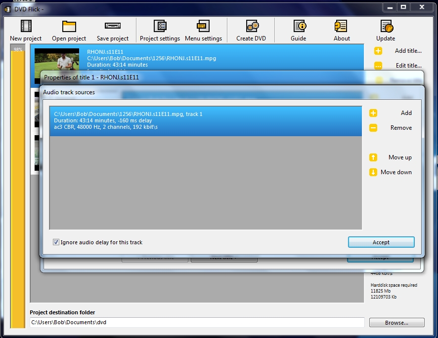438x338 pixels.
Task: Open the Guide icon
Action: point(300,26)
